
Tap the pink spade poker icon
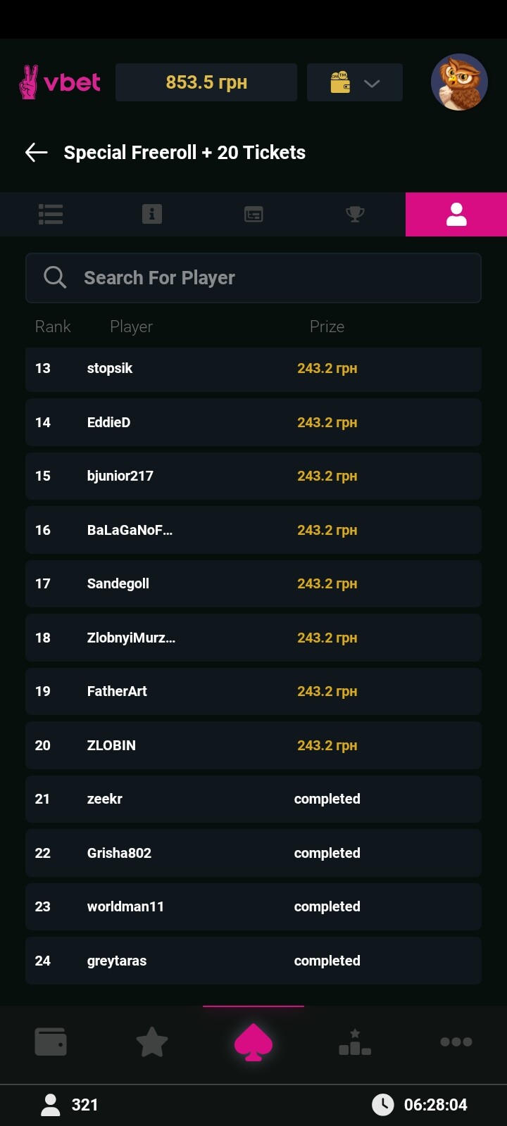[254, 1042]
